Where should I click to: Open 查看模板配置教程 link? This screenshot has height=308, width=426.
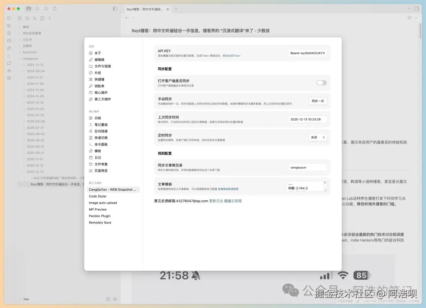(228, 189)
